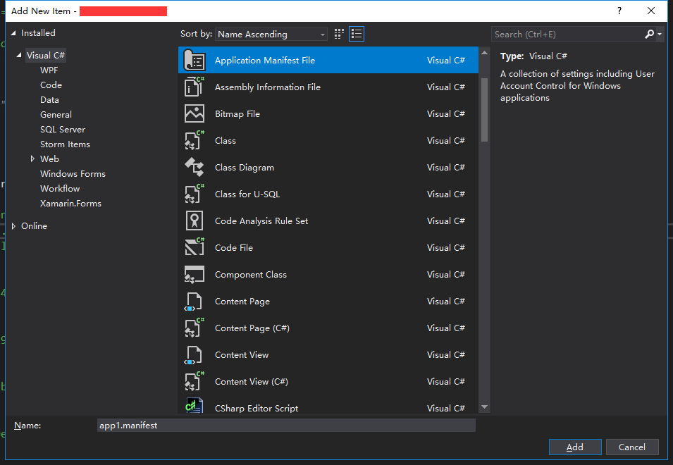Select the Code category
This screenshot has width=673, height=465.
51,85
